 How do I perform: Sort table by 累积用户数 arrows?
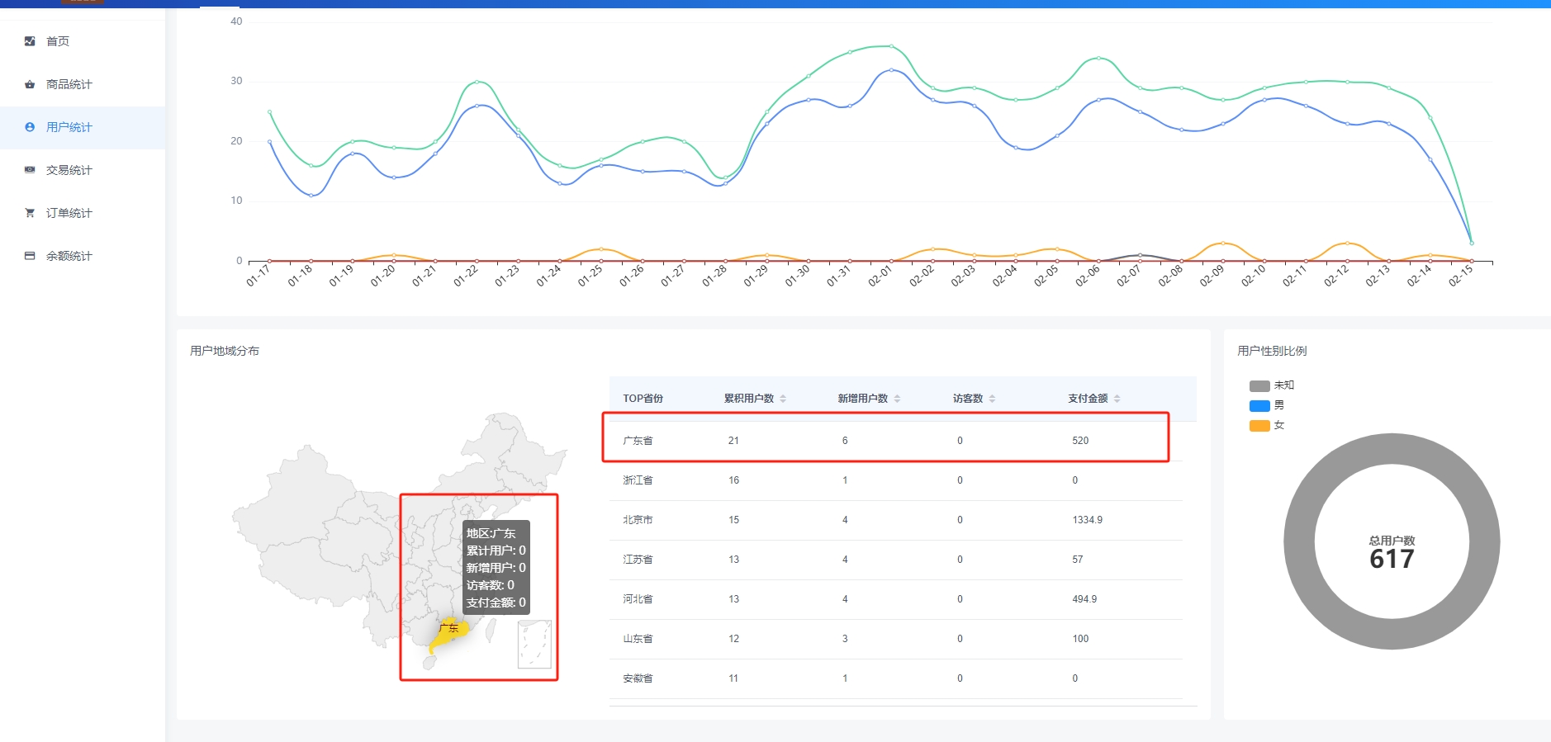[783, 399]
